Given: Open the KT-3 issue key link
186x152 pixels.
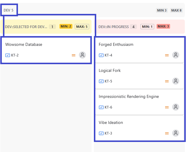Looking at the screenshot, I should (x=108, y=133).
